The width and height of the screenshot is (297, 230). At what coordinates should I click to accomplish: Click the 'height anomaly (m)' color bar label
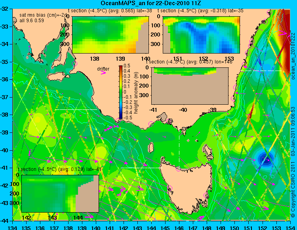click(x=136, y=93)
